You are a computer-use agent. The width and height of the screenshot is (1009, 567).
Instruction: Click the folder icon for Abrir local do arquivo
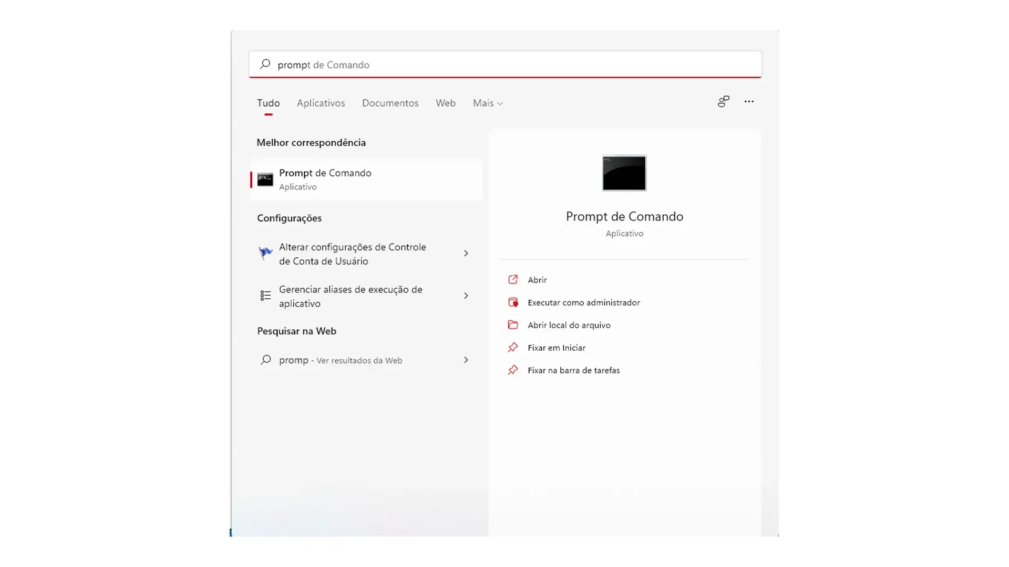(x=513, y=325)
